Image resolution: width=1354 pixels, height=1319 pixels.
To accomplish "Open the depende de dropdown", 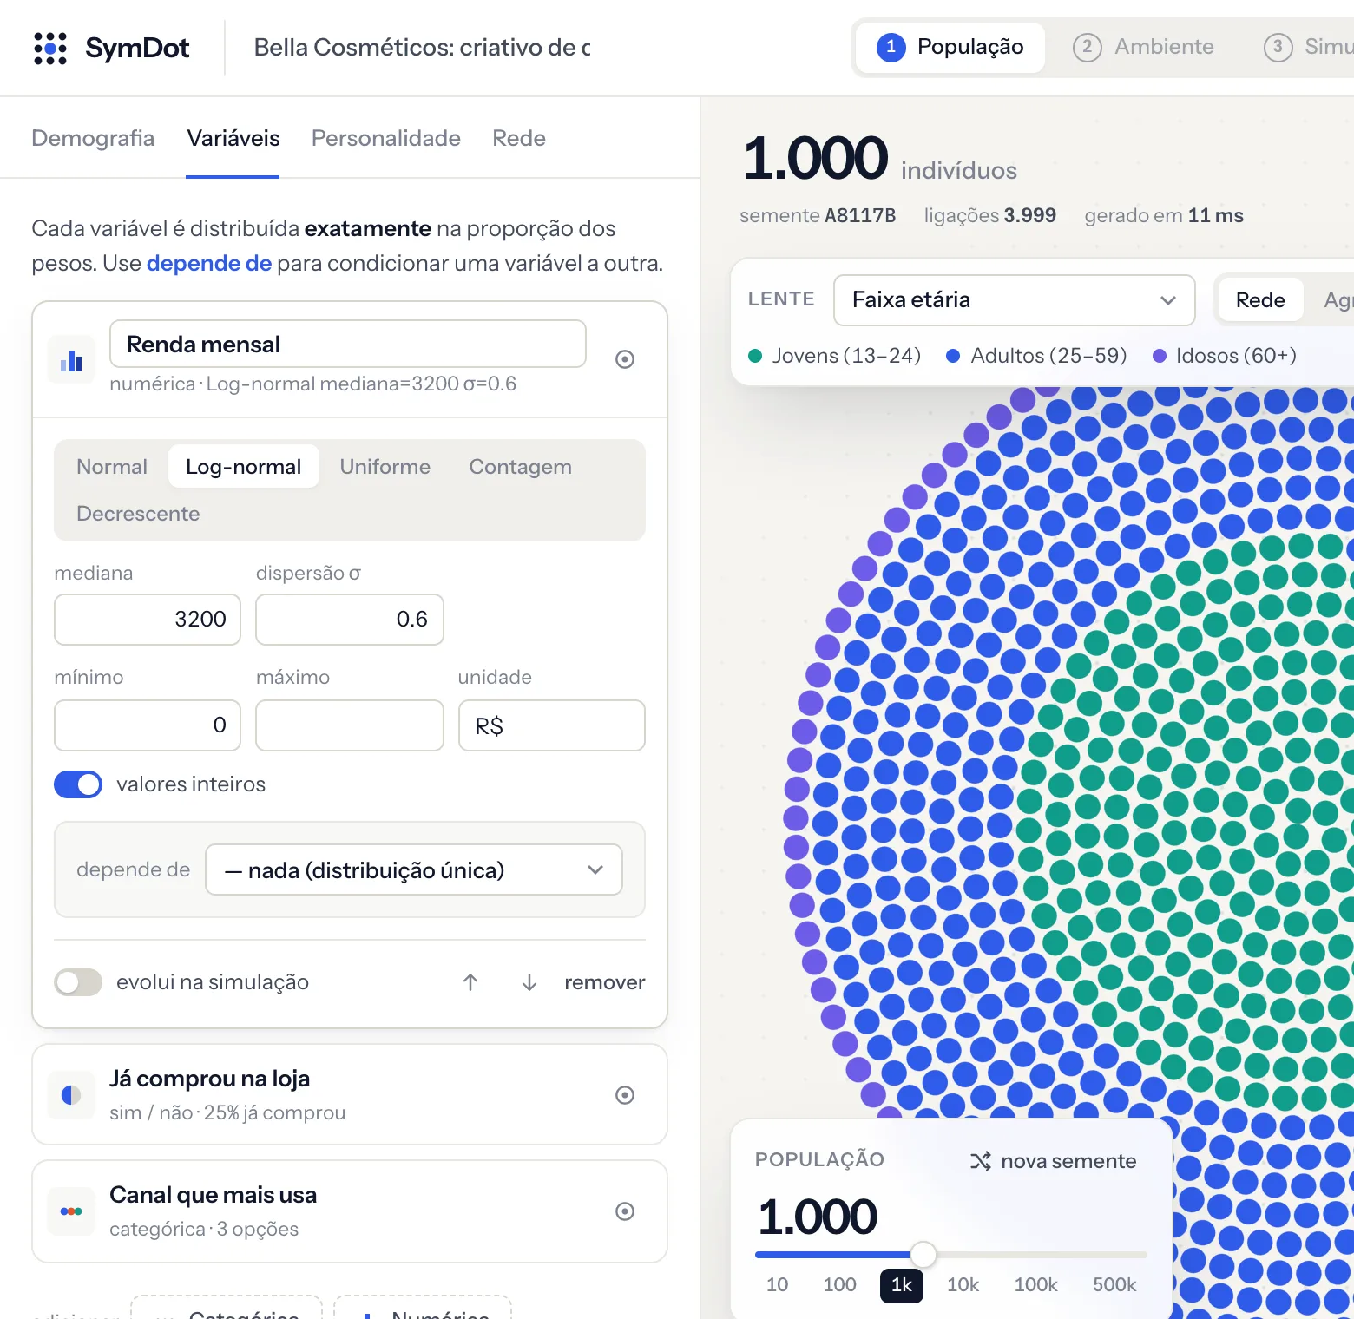I will point(414,869).
